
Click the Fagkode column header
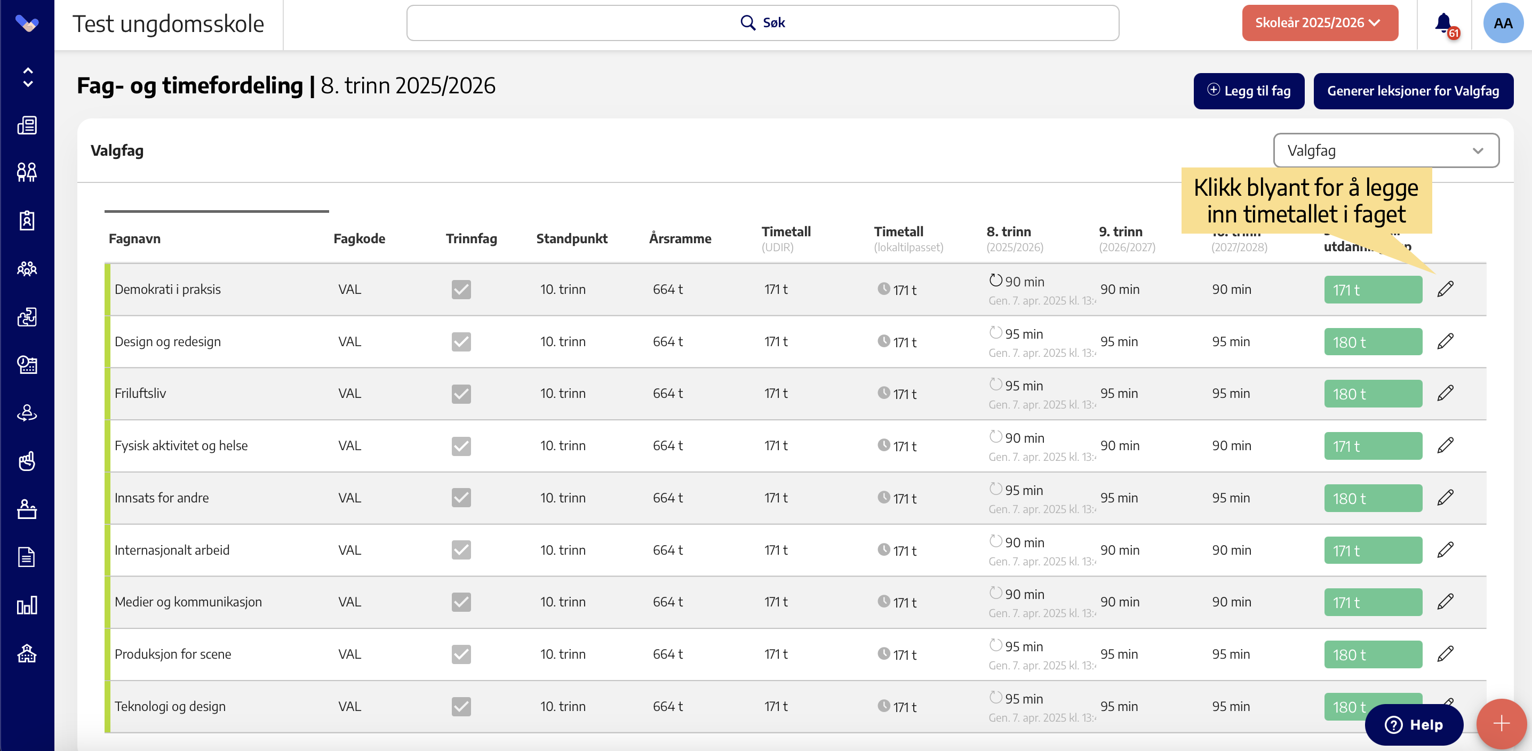(359, 238)
